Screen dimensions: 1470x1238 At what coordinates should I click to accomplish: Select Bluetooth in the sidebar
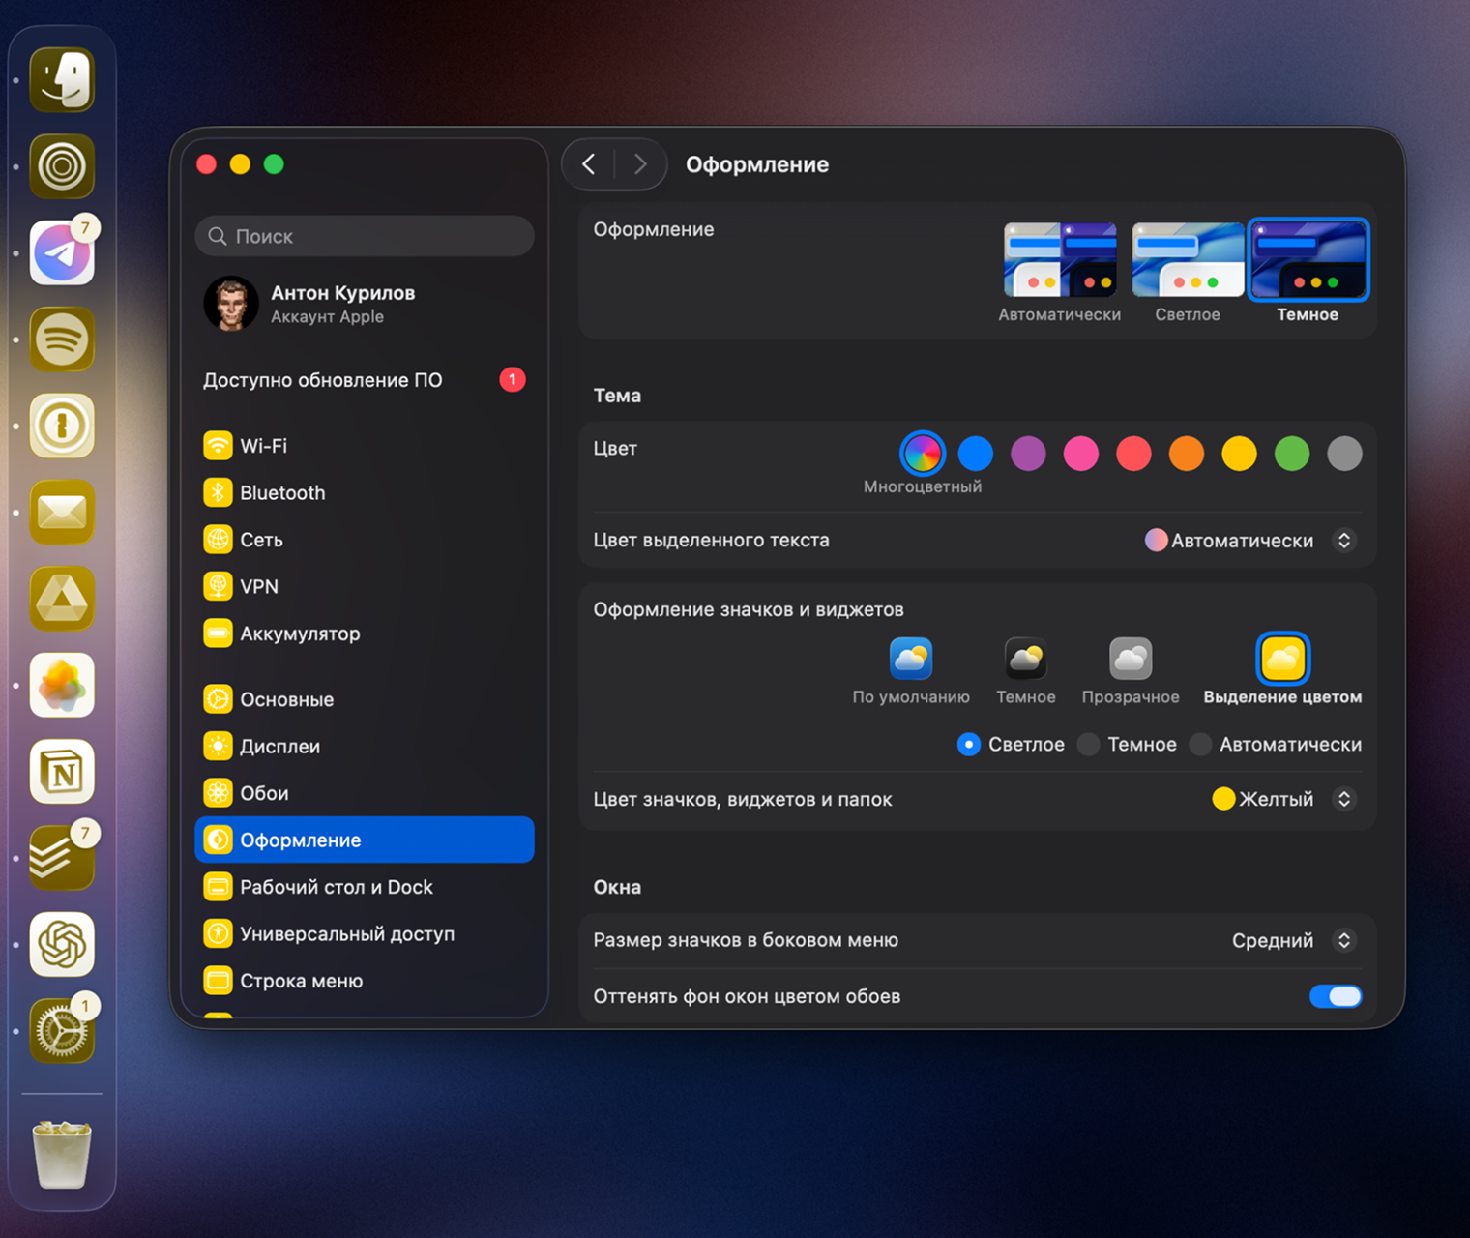point(280,492)
